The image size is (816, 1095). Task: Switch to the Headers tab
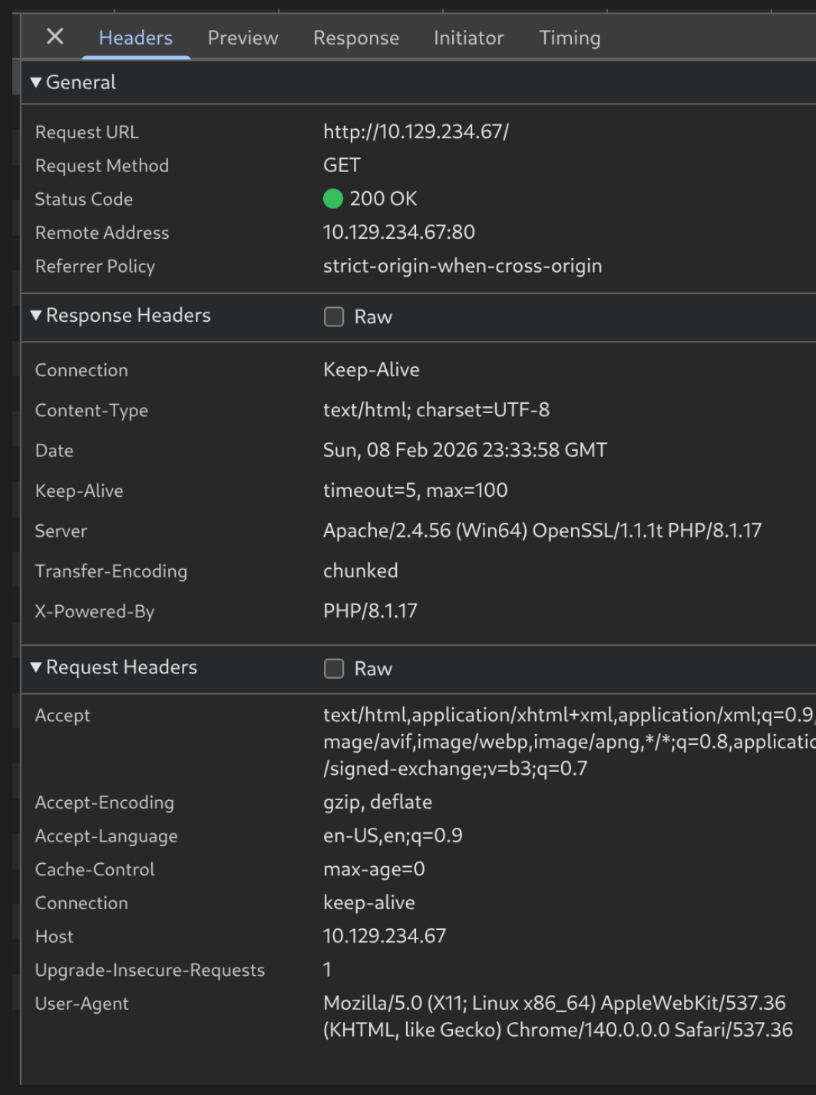click(136, 38)
